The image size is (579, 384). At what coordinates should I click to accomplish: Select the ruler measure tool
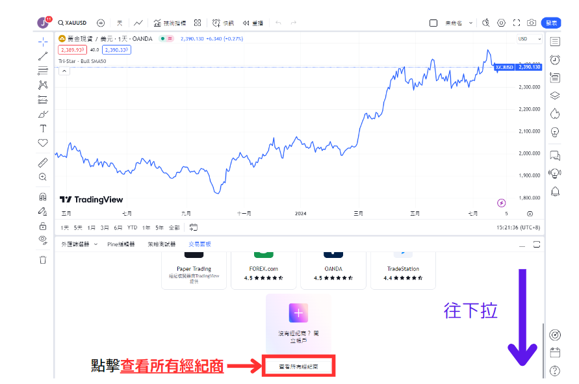click(43, 162)
